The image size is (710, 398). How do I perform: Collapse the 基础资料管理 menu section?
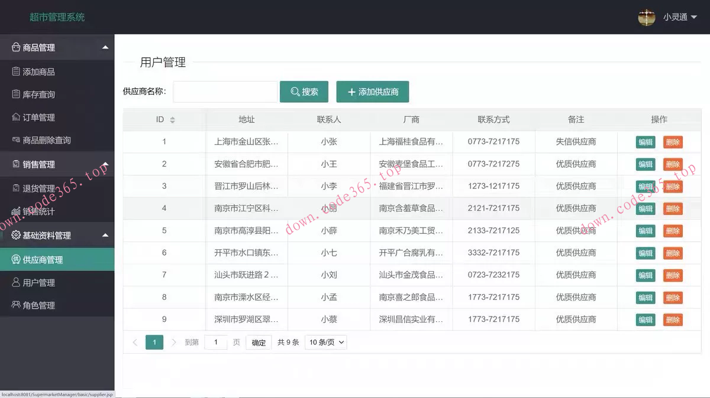[x=57, y=235]
